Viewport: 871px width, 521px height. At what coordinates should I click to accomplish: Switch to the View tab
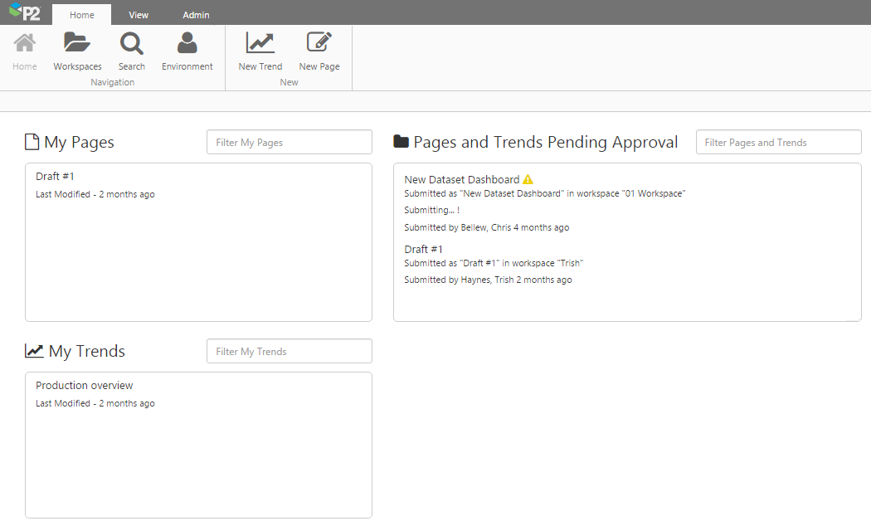click(x=139, y=15)
